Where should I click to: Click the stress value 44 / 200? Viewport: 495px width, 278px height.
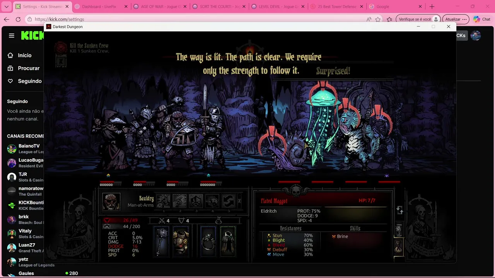131,227
